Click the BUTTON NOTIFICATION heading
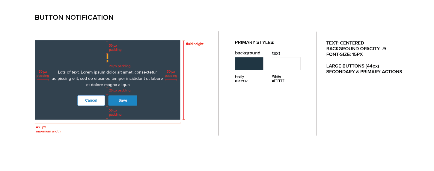434x171 pixels. coord(74,18)
